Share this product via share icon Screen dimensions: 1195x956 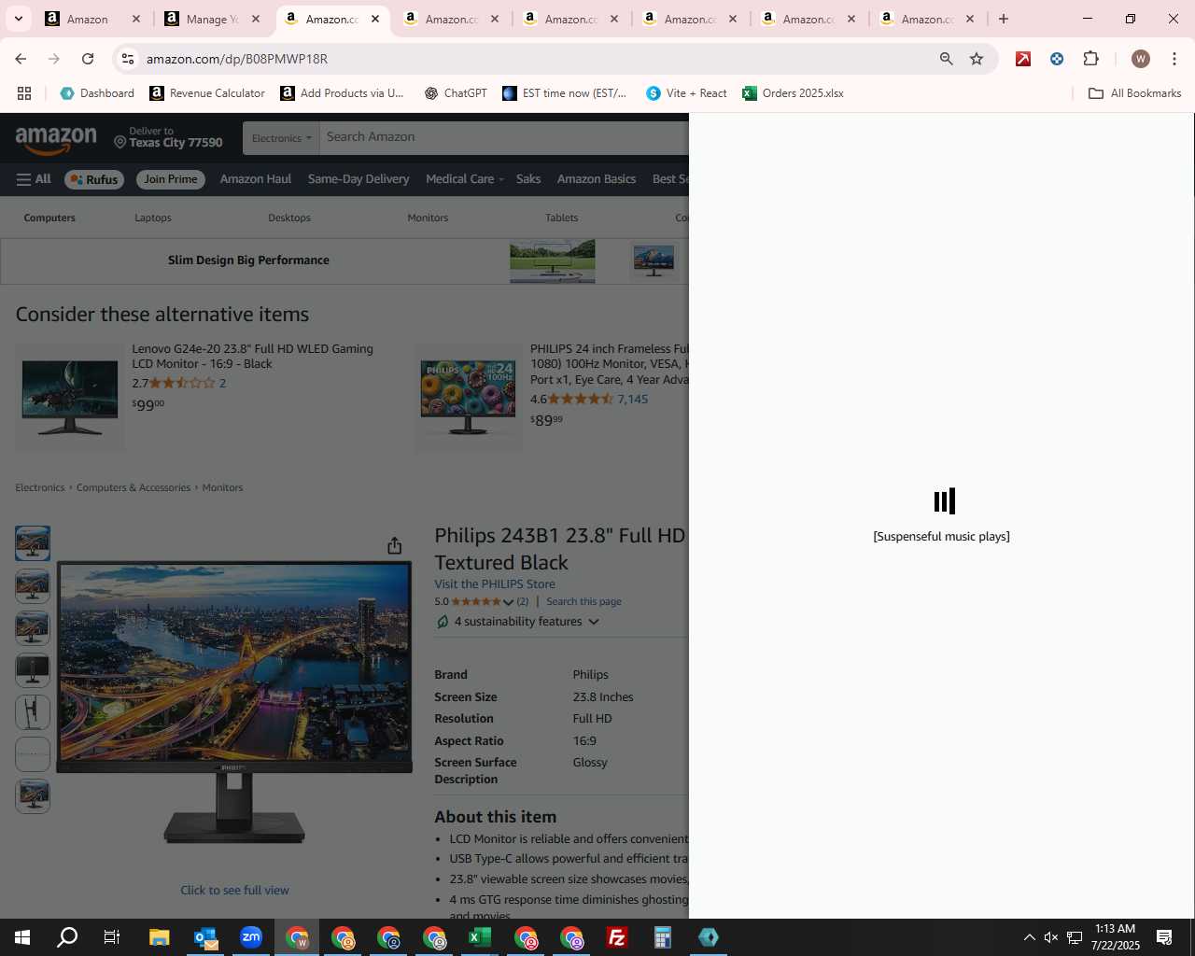(x=395, y=545)
